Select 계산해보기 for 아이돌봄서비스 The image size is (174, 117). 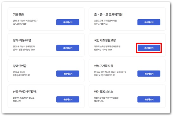coord(149,99)
